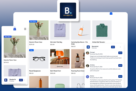Click the 10.0 badge on the first review
The image size is (136, 91).
(x=120, y=53)
